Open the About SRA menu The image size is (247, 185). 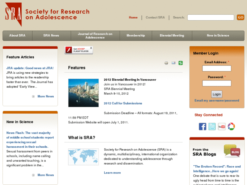click(x=17, y=36)
